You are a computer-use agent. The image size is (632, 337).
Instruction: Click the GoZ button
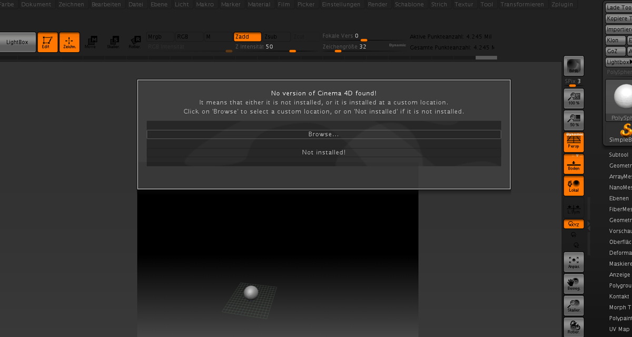coord(615,51)
